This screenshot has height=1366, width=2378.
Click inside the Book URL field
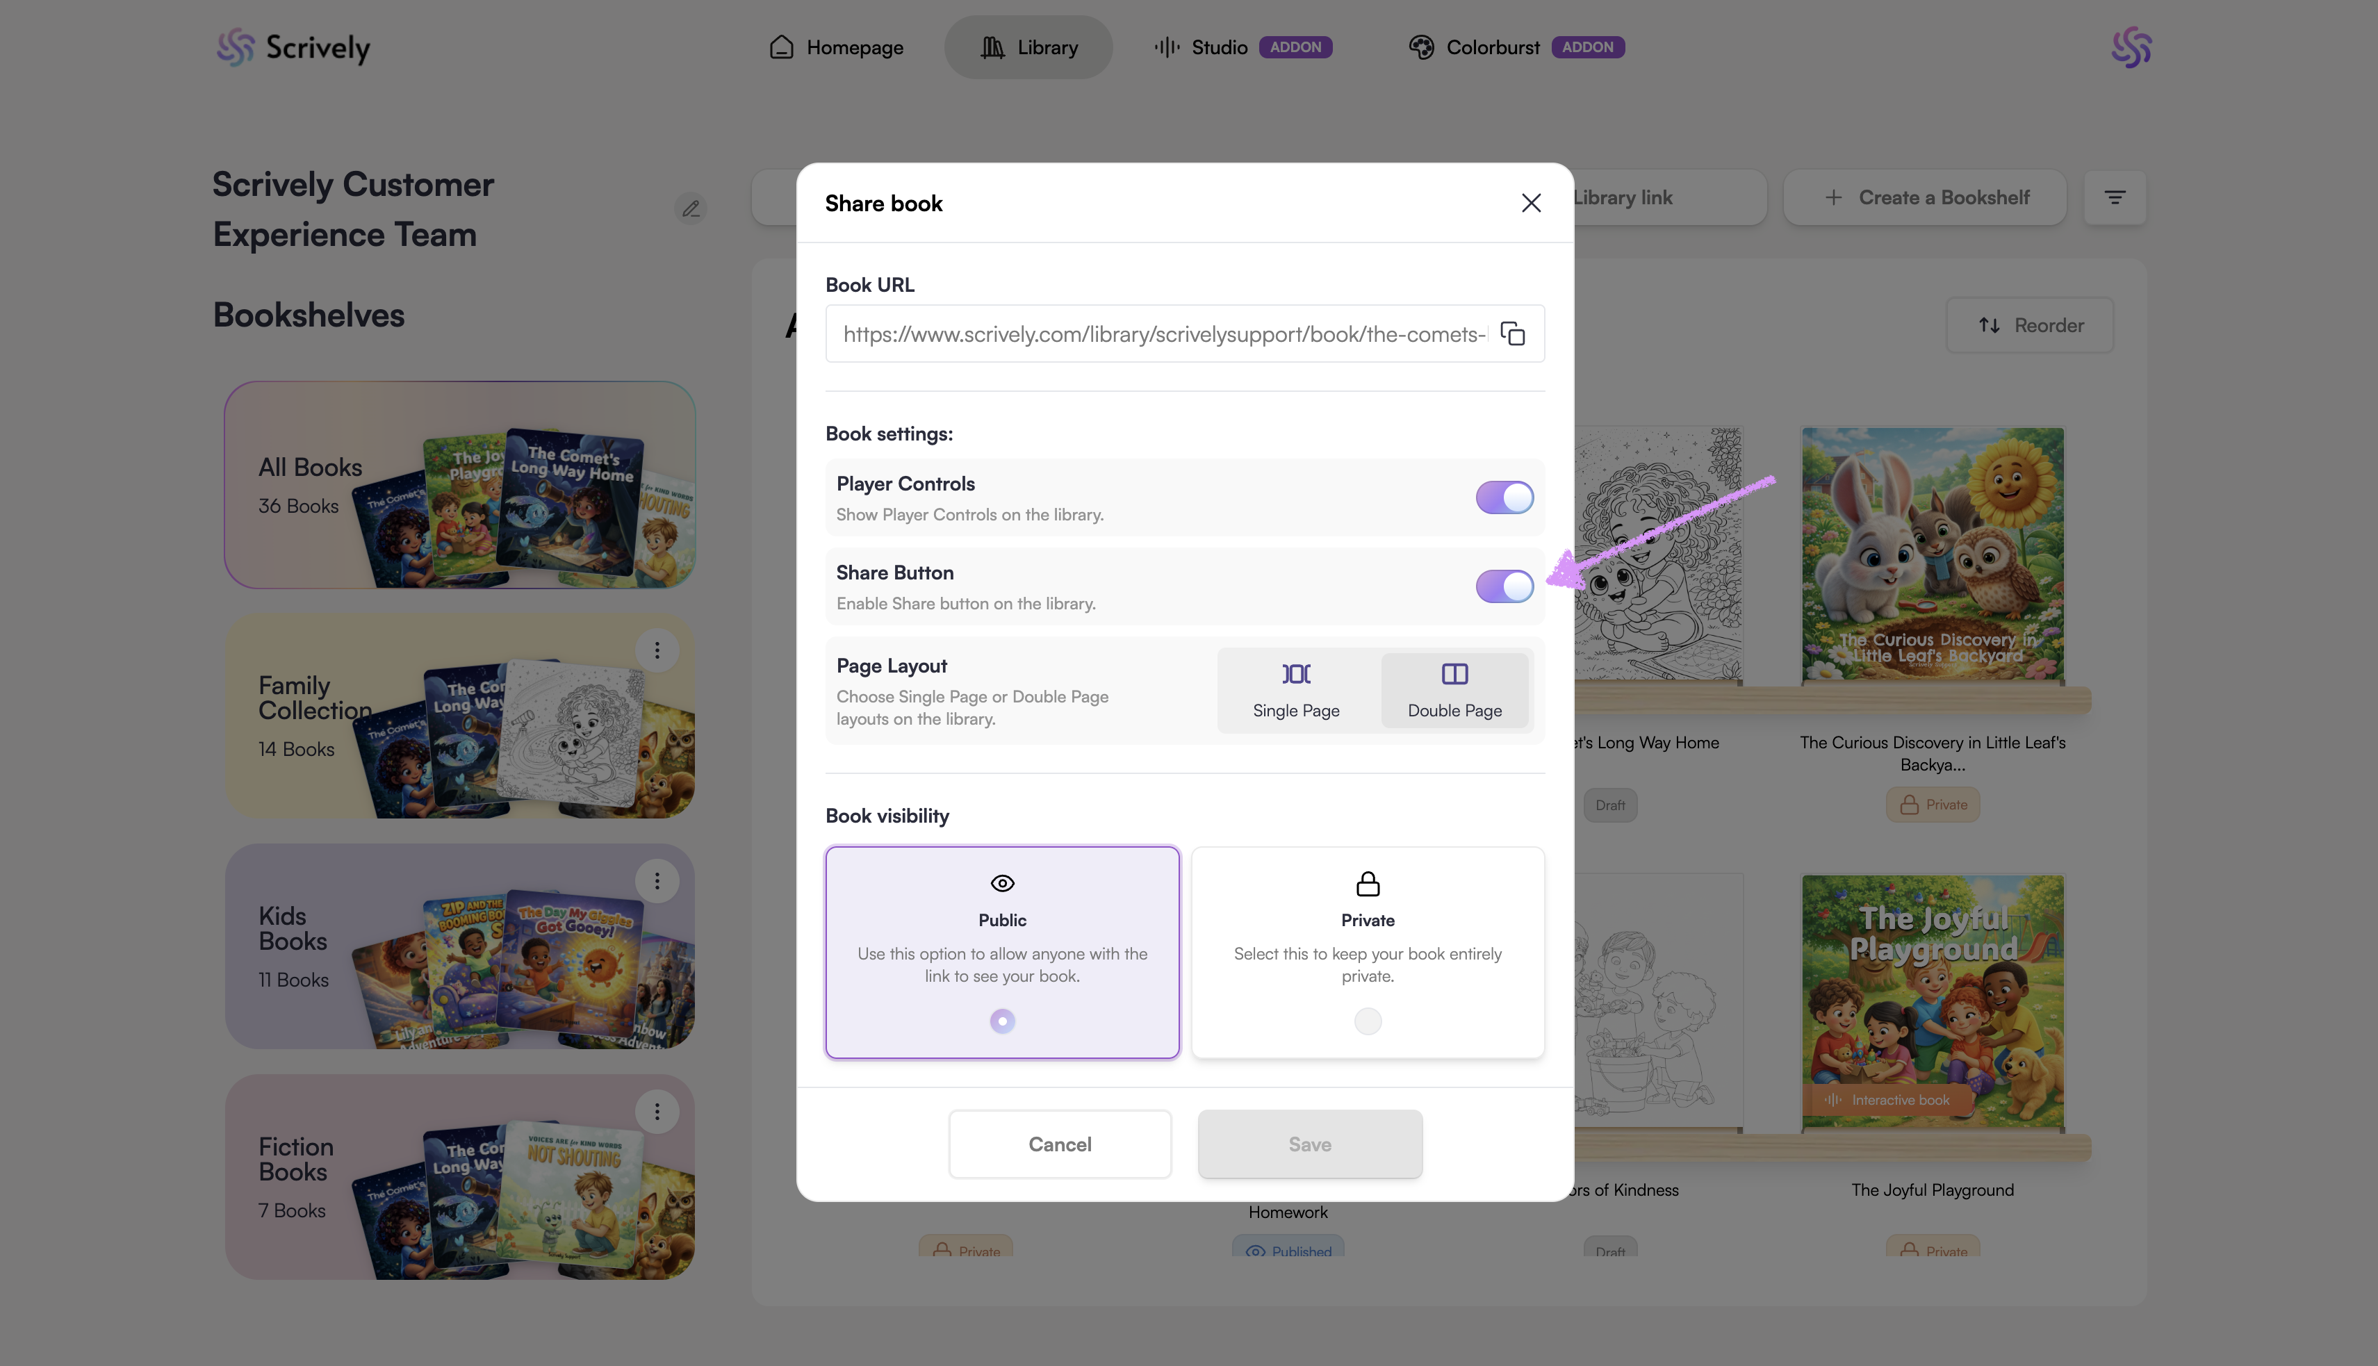[1163, 334]
